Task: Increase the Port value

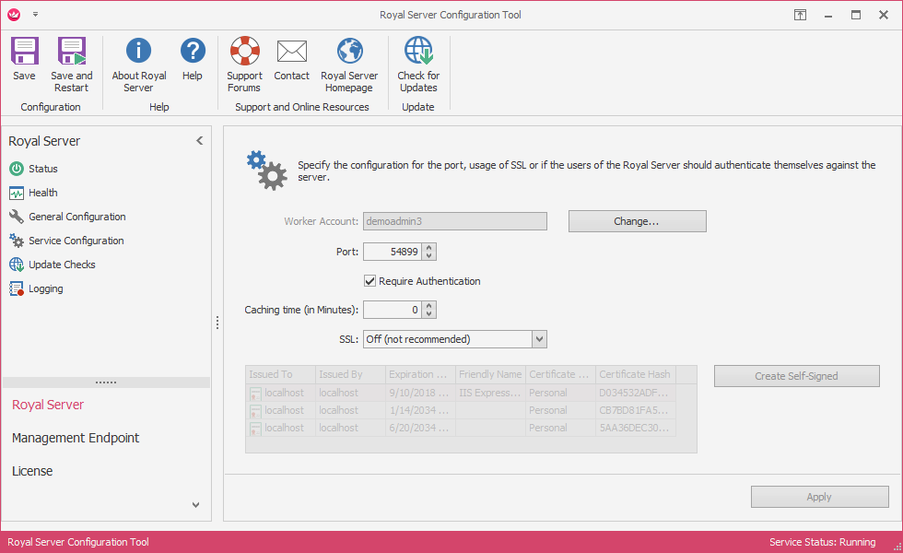Action: point(429,248)
